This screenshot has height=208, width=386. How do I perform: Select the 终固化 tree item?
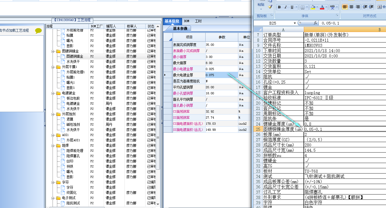71,193
